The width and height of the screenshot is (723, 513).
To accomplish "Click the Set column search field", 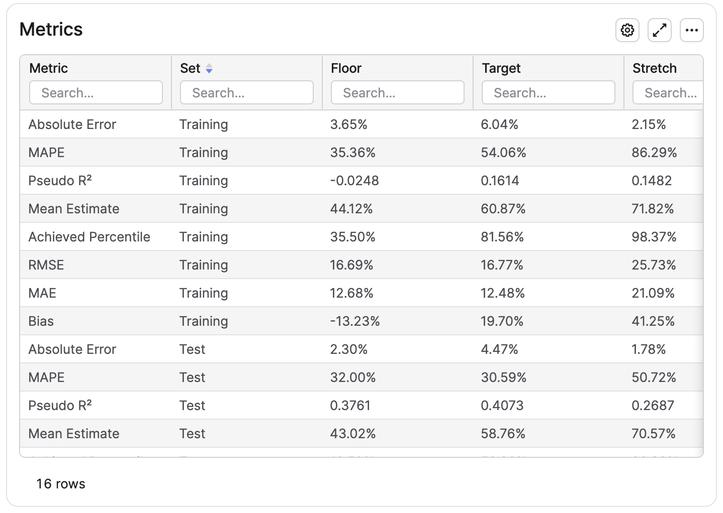I will tap(247, 93).
